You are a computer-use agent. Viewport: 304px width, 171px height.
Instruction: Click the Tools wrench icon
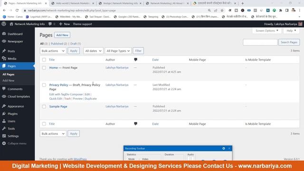[x=4, y=128]
